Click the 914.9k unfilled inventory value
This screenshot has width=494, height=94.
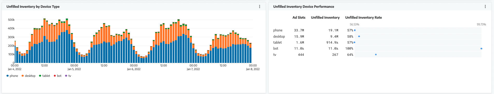click(332, 42)
